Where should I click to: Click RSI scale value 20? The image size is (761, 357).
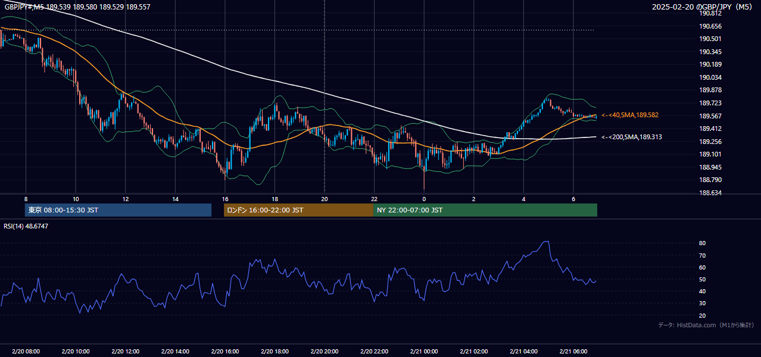703,315
